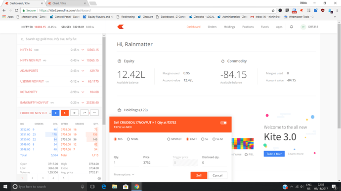The image size is (341, 191).
Task: Expand More options in order window
Action: point(124,175)
